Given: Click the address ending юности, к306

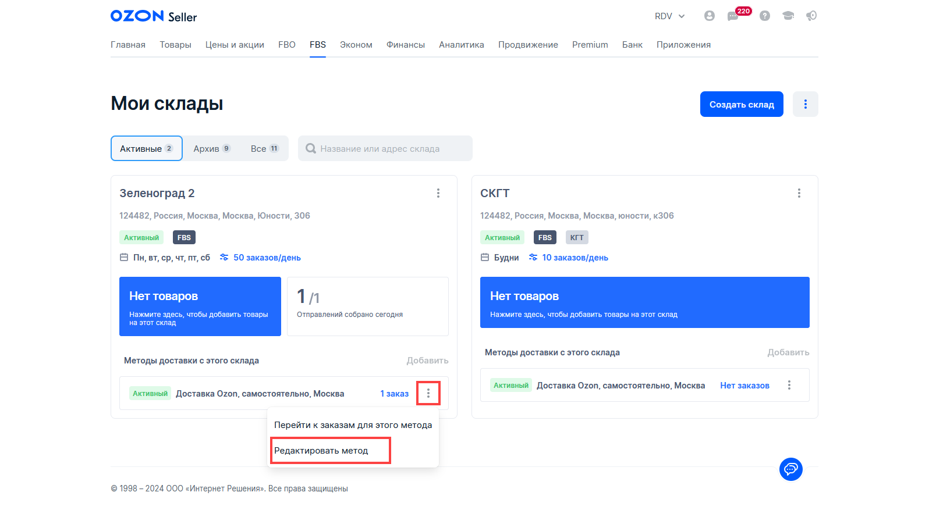Looking at the screenshot, I should 577,216.
